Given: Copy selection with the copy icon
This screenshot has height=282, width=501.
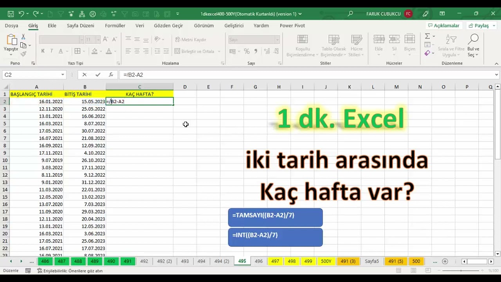Looking at the screenshot, I should coord(23,45).
